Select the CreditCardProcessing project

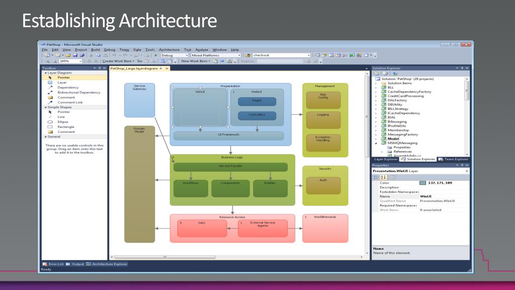406,96
